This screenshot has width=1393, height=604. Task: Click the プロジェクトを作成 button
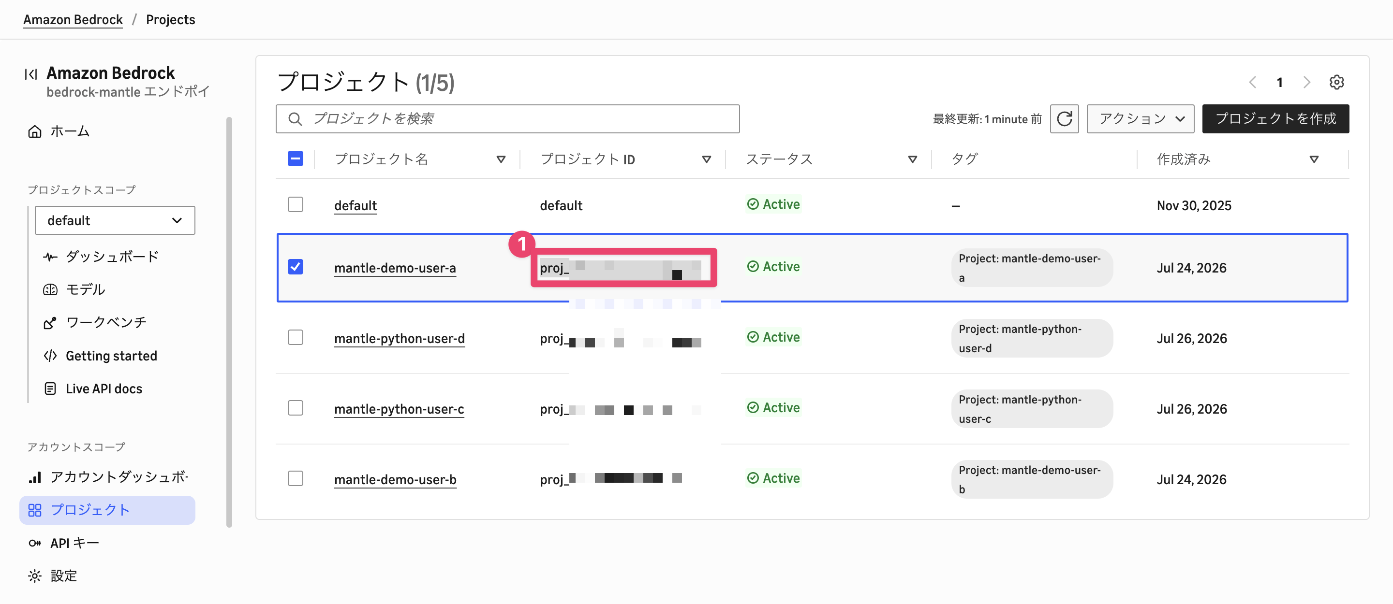point(1275,119)
